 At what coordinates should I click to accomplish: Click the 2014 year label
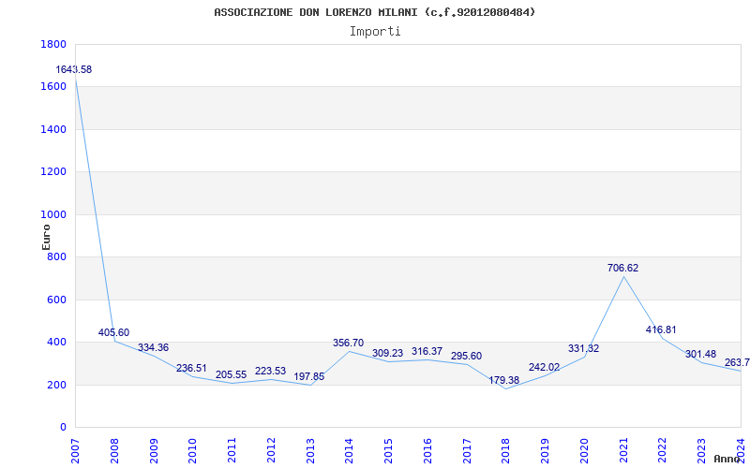click(350, 451)
